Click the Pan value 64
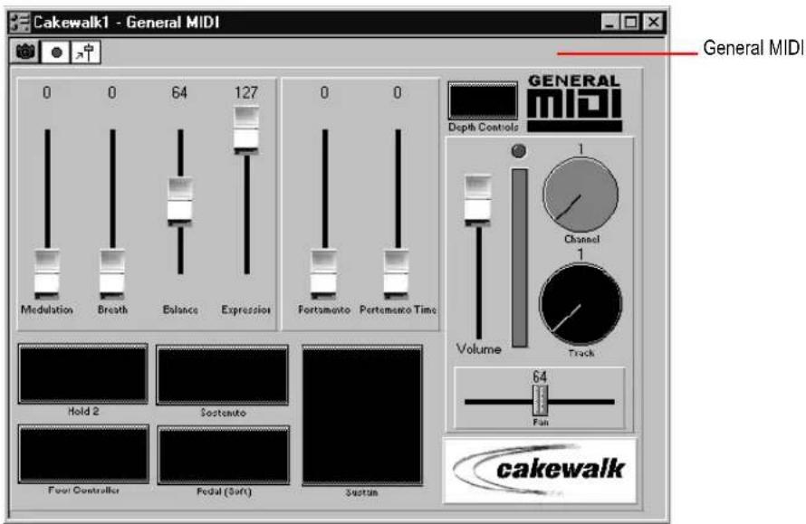 coord(540,377)
